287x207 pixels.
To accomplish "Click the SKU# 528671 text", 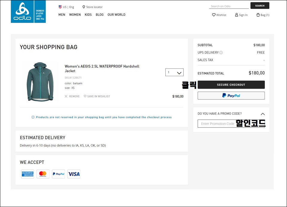I will 73,78.
